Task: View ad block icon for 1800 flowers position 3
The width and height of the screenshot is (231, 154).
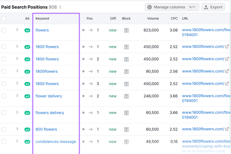Action: pos(126,84)
